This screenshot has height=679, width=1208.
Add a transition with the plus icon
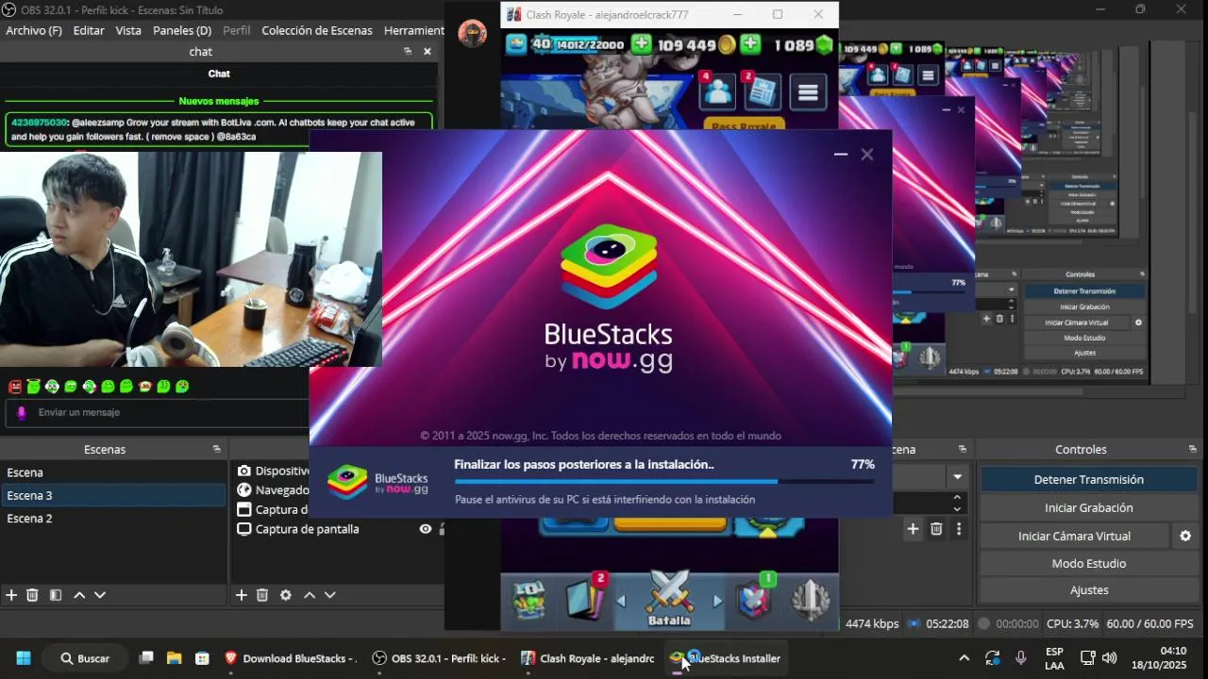[913, 529]
